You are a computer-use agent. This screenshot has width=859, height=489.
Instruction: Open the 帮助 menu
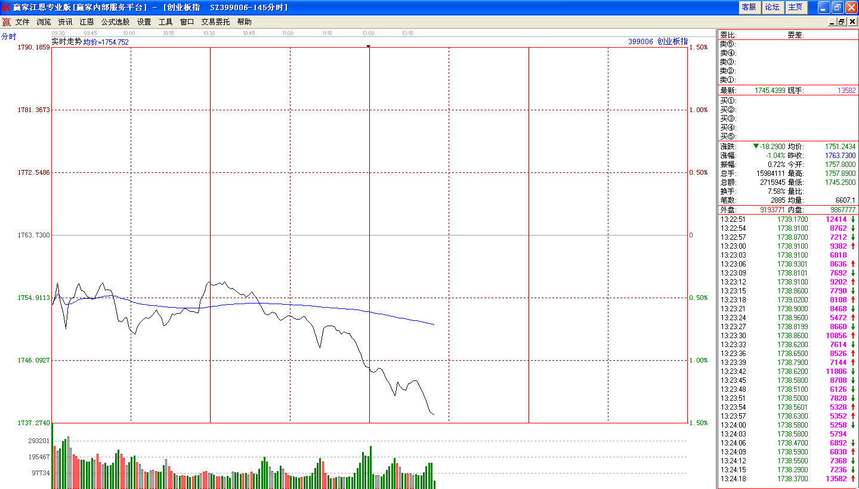coord(245,22)
